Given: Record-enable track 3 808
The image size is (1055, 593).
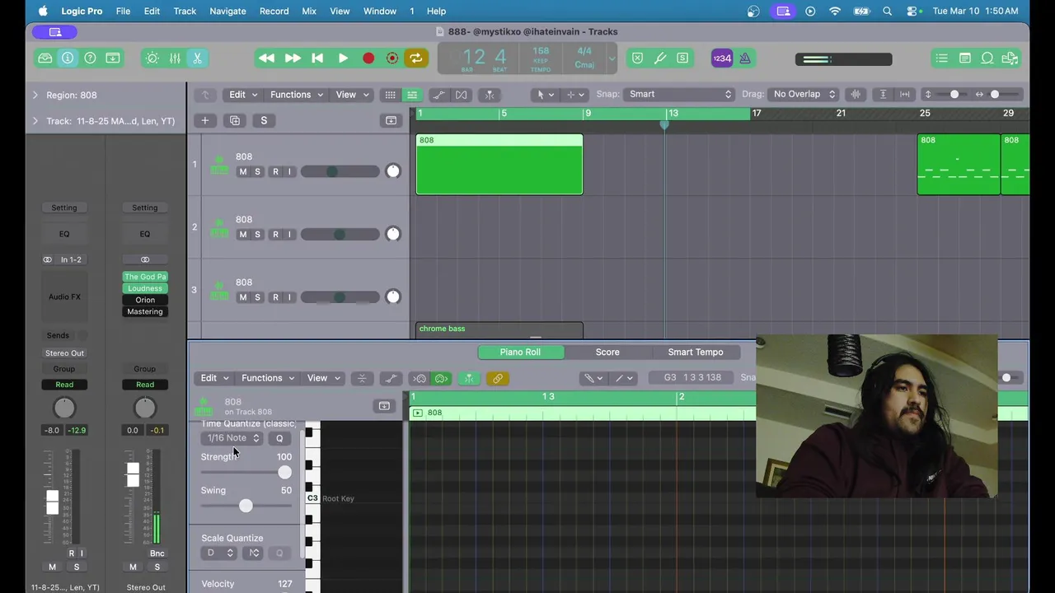Looking at the screenshot, I should point(275,297).
